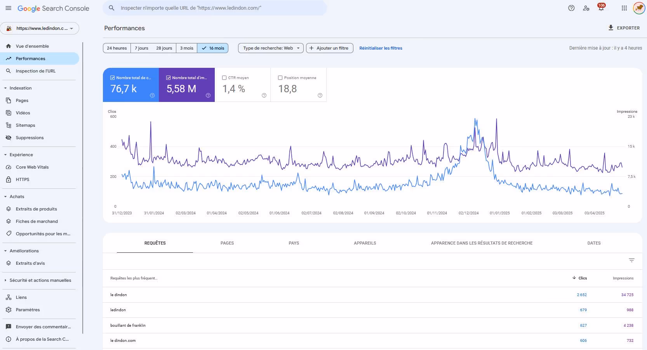The width and height of the screenshot is (647, 350).
Task: Open À propos de la Search Console
Action: (40, 339)
